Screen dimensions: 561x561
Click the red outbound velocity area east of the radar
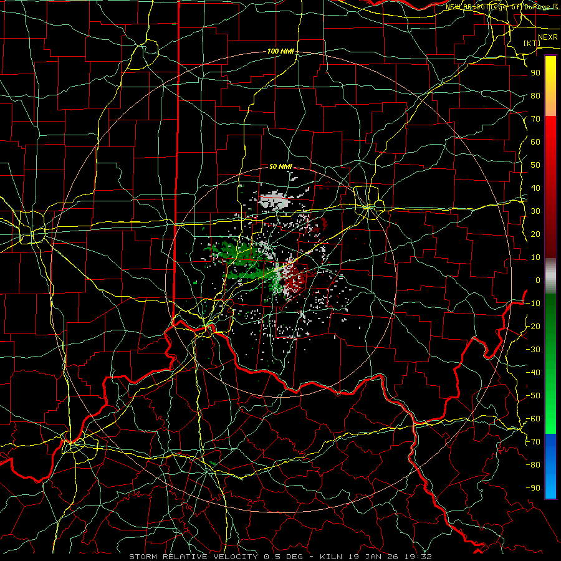coord(295,280)
